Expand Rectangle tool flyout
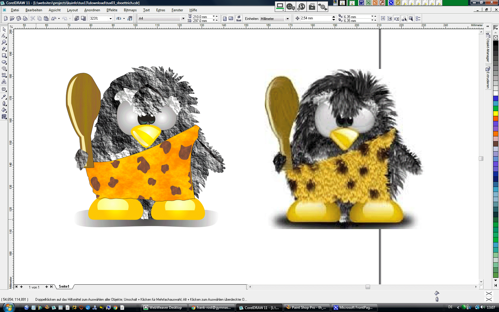The height and width of the screenshot is (312, 499). point(6,57)
